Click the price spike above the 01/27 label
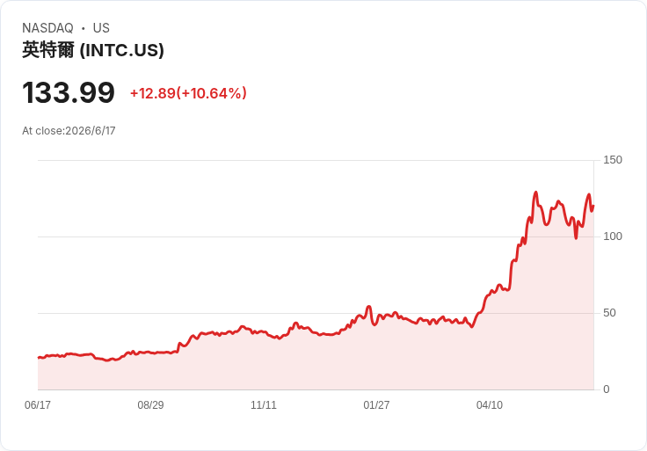 [369, 307]
